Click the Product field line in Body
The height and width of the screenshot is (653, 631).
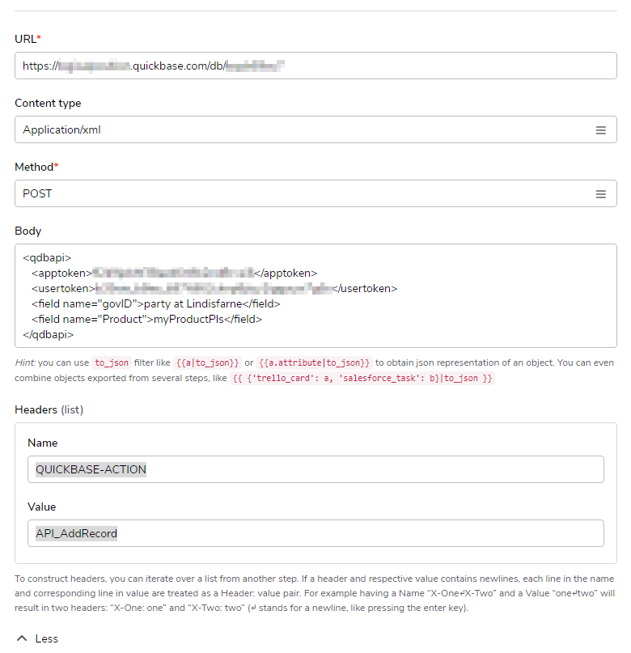point(146,319)
